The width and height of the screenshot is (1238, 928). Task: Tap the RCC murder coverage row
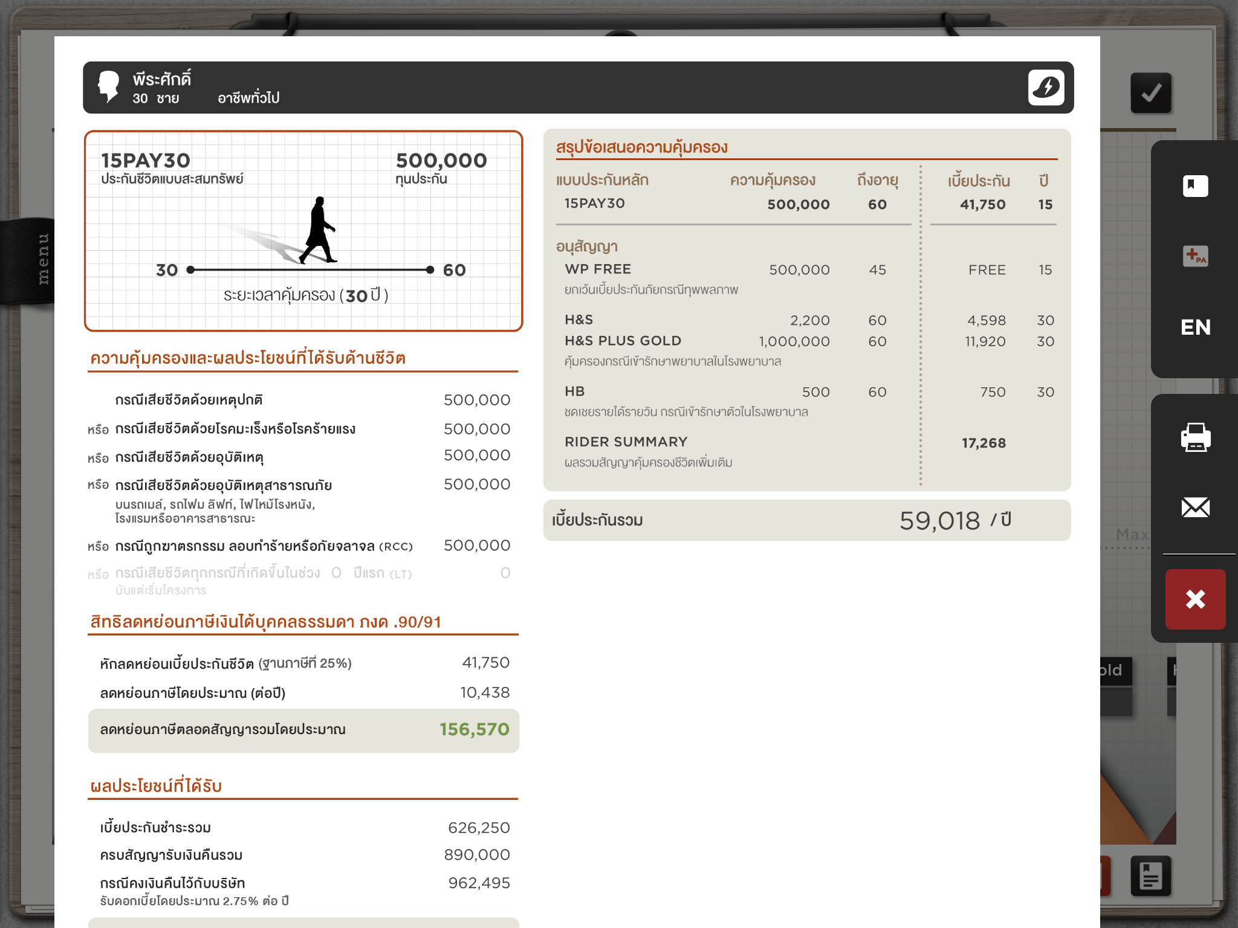(x=299, y=546)
